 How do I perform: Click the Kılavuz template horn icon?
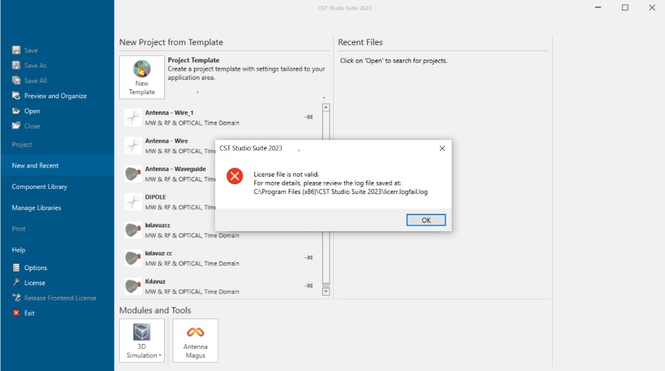pyautogui.click(x=133, y=286)
